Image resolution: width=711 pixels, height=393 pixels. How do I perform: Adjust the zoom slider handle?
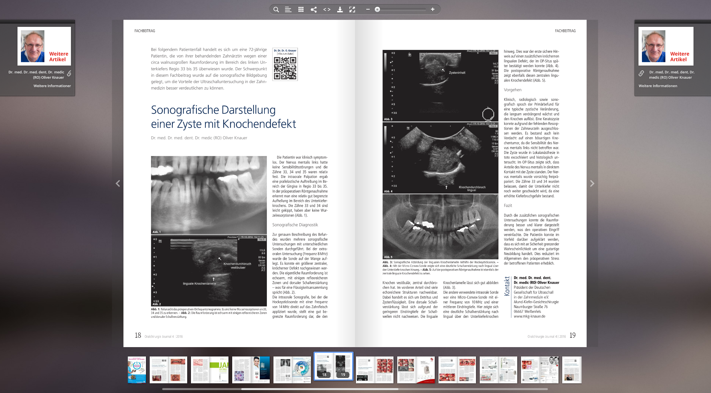[x=378, y=9]
